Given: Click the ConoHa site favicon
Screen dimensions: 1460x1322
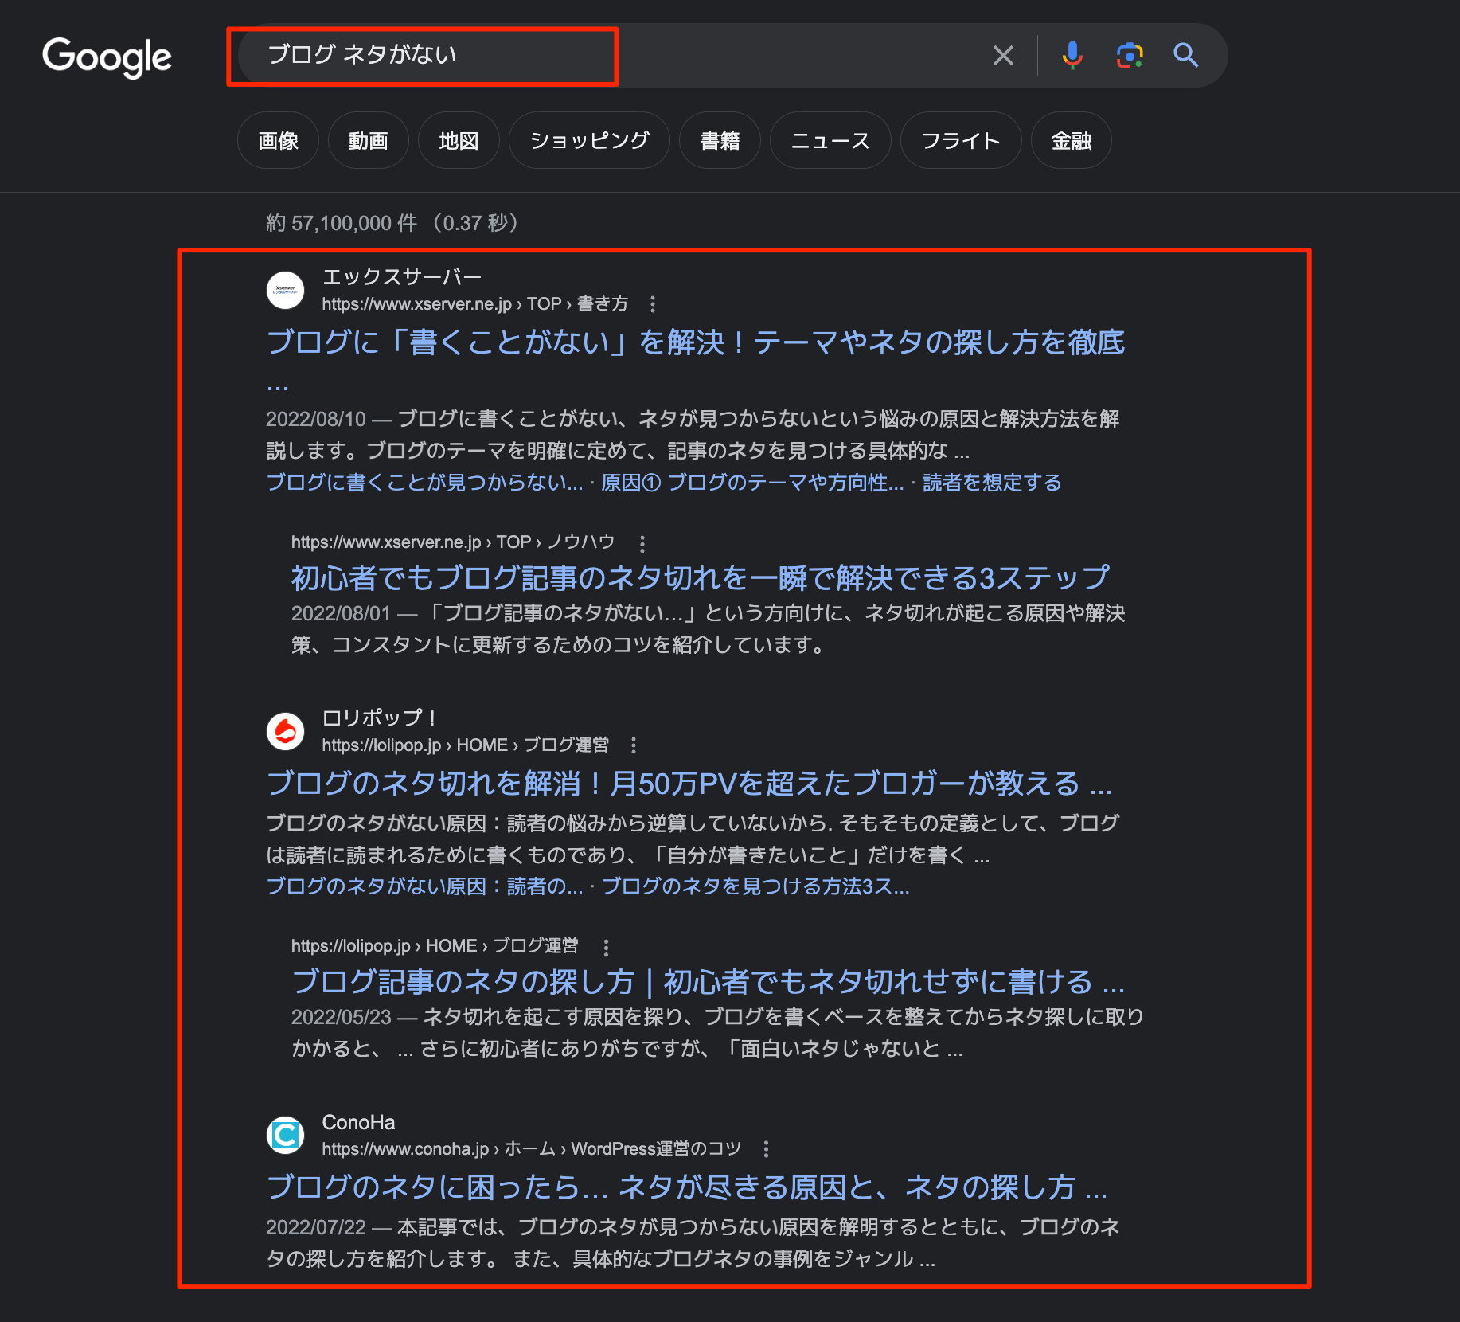Looking at the screenshot, I should [285, 1136].
